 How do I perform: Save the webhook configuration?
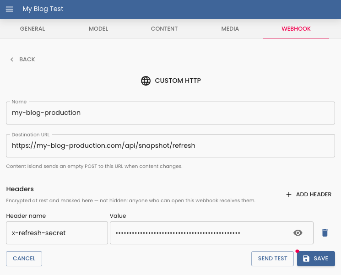tap(316, 259)
